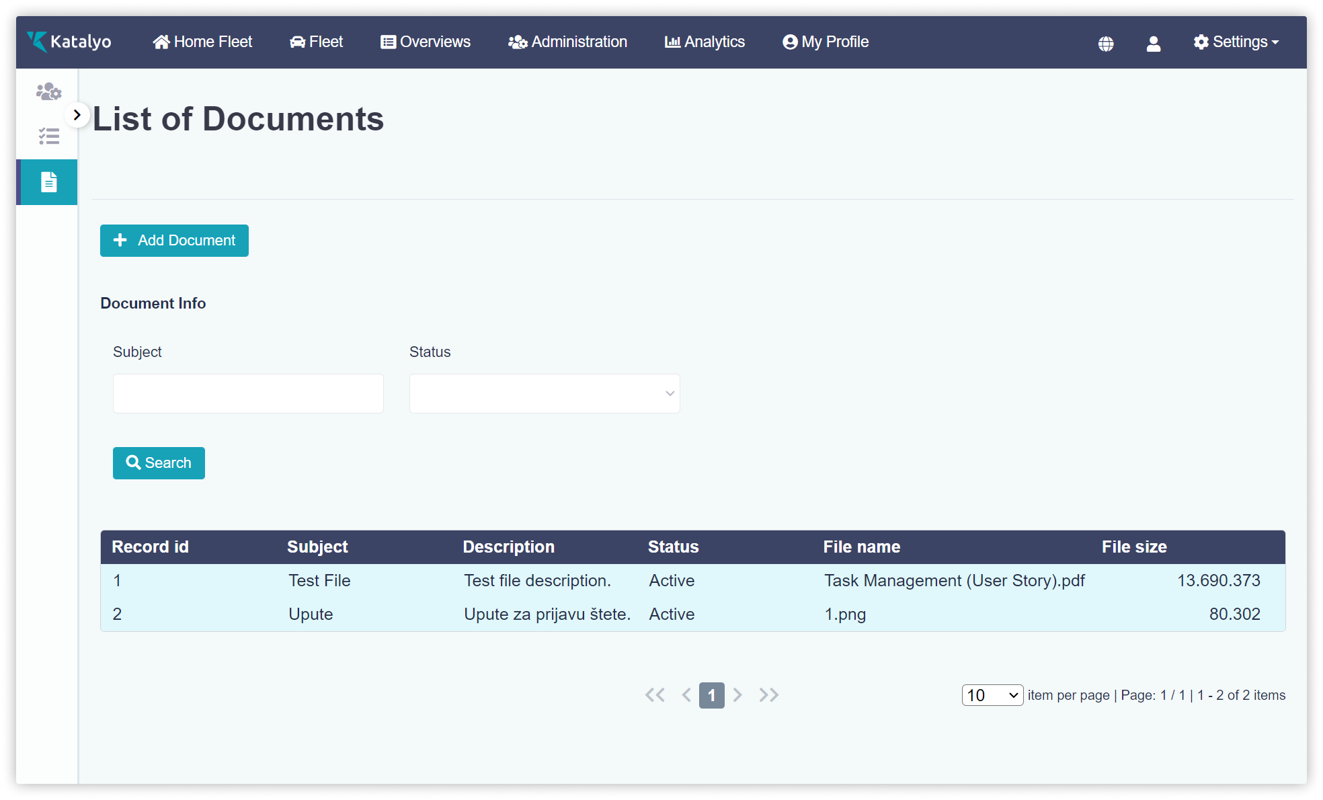The image size is (1323, 800).
Task: Click the previous page arrow
Action: 686,695
